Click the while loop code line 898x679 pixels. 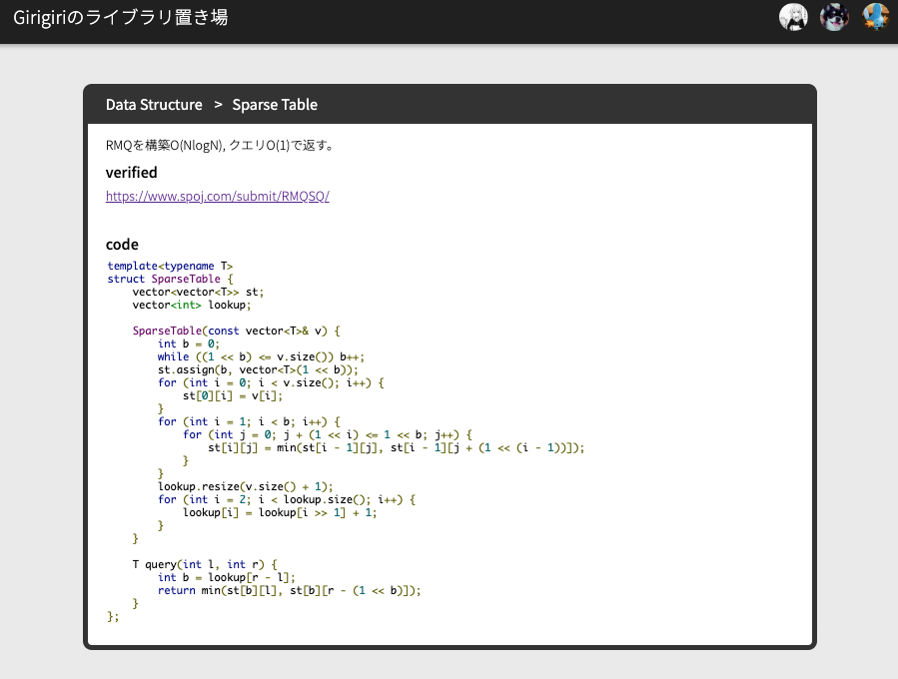pos(261,356)
